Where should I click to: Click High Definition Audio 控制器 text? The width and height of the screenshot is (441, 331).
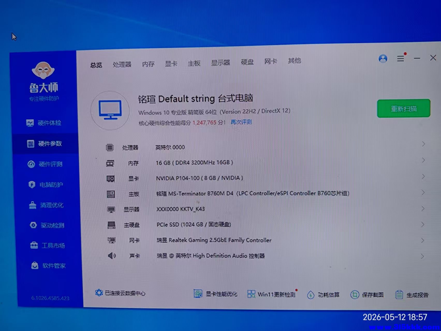pyautogui.click(x=229, y=256)
